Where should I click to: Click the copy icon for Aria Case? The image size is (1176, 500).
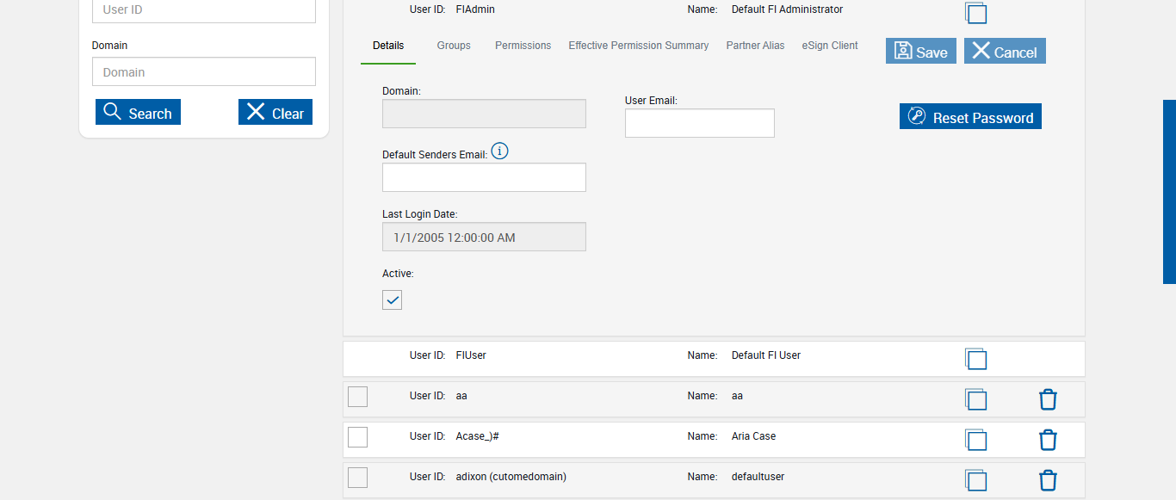tap(975, 440)
